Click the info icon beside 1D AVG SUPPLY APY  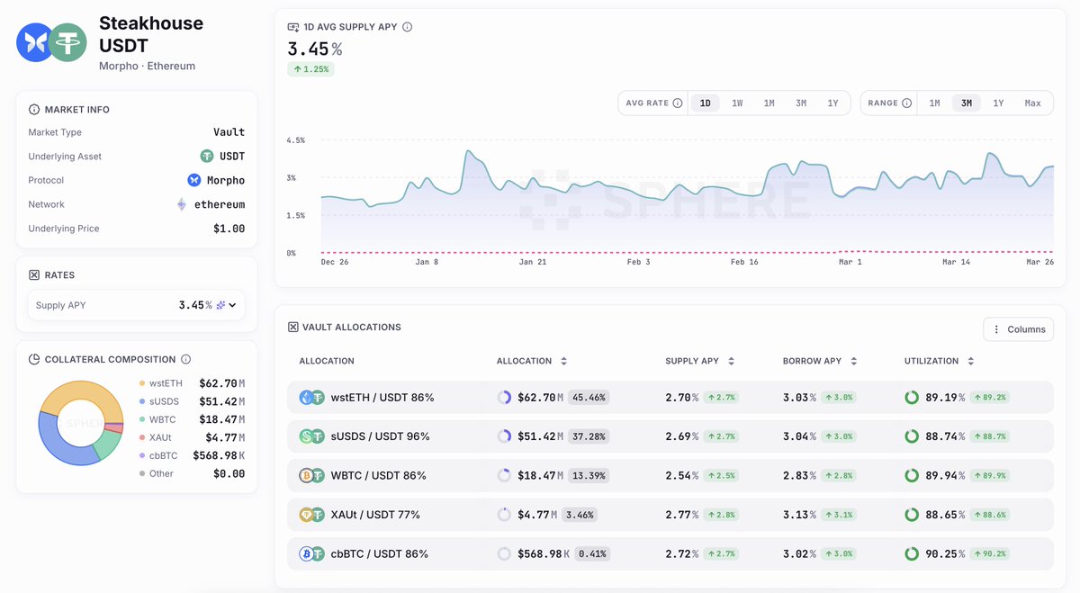click(x=406, y=26)
